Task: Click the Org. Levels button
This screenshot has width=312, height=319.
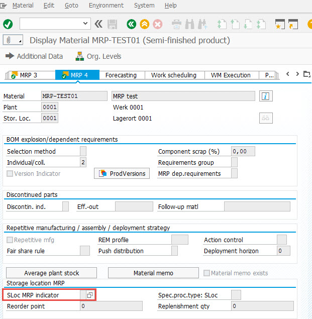Action: (x=98, y=56)
